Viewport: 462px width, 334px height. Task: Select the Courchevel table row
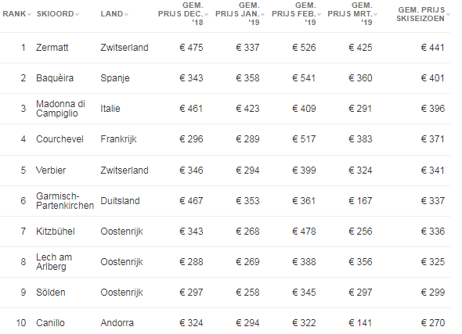(x=225, y=139)
